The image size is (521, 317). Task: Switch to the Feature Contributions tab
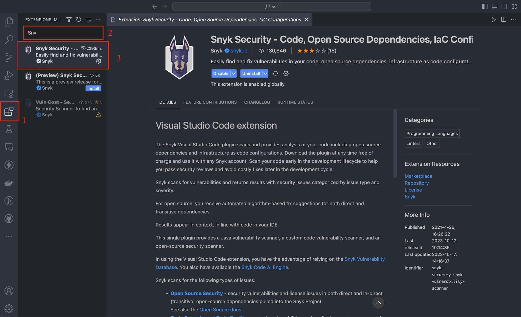(x=210, y=102)
